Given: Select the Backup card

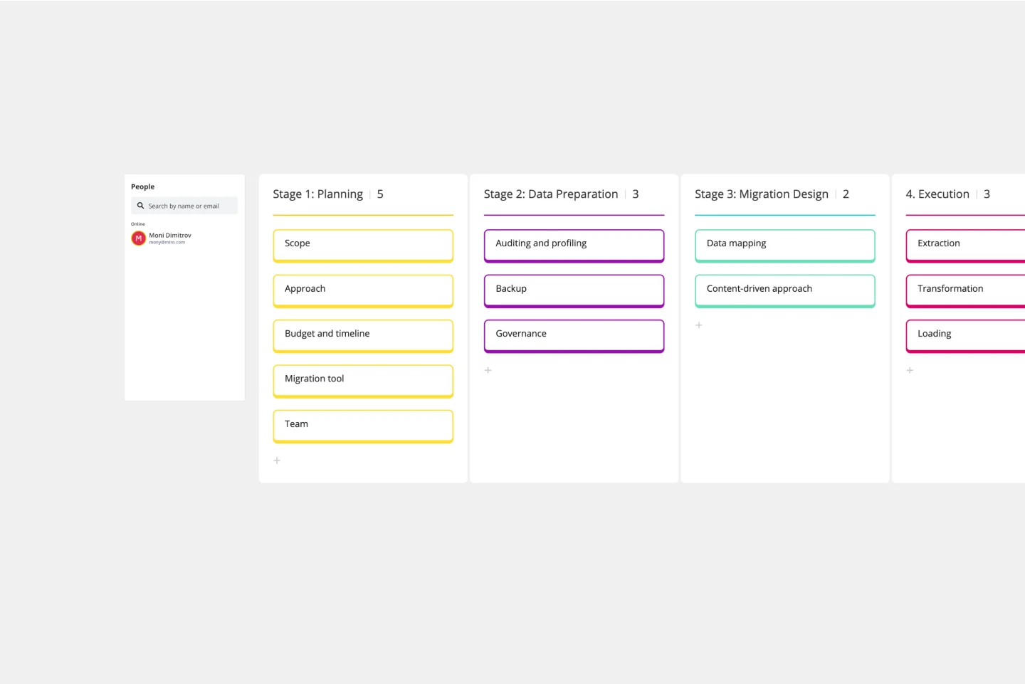Looking at the screenshot, I should coord(574,291).
